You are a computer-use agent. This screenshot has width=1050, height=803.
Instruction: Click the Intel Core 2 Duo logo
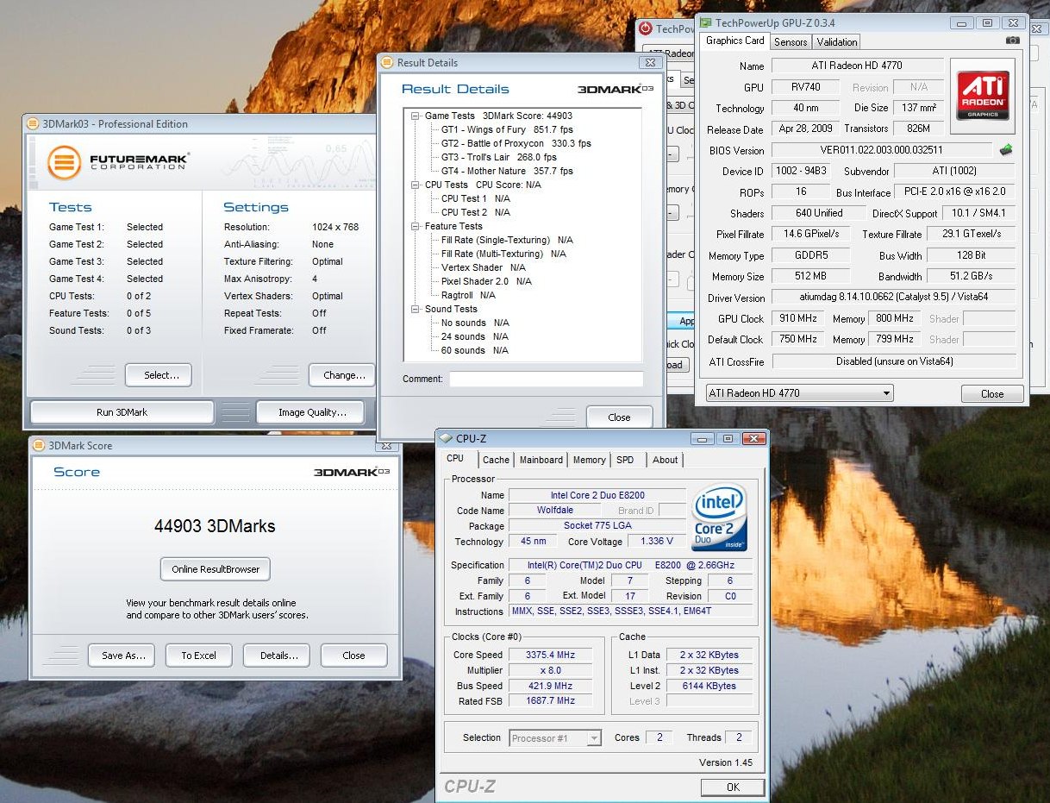coord(719,518)
